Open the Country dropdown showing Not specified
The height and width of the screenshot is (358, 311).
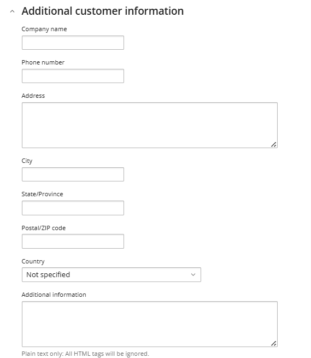click(112, 275)
